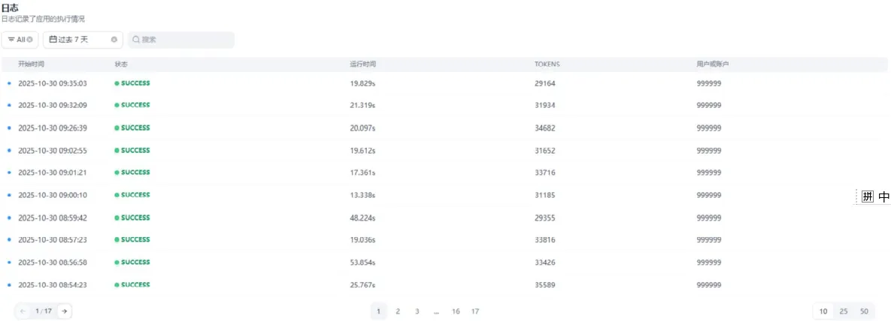This screenshot has width=891, height=321.
Task: Click the 拼 input method icon
Action: [x=868, y=196]
